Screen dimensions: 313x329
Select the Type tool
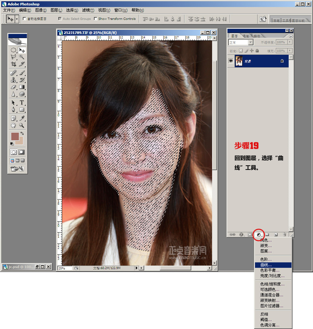[x=22, y=103]
